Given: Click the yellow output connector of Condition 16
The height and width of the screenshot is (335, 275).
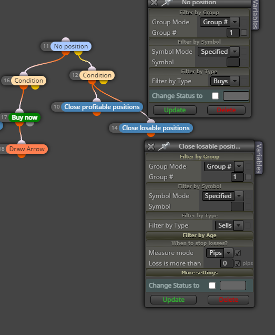Looking at the screenshot, I should [35, 86].
